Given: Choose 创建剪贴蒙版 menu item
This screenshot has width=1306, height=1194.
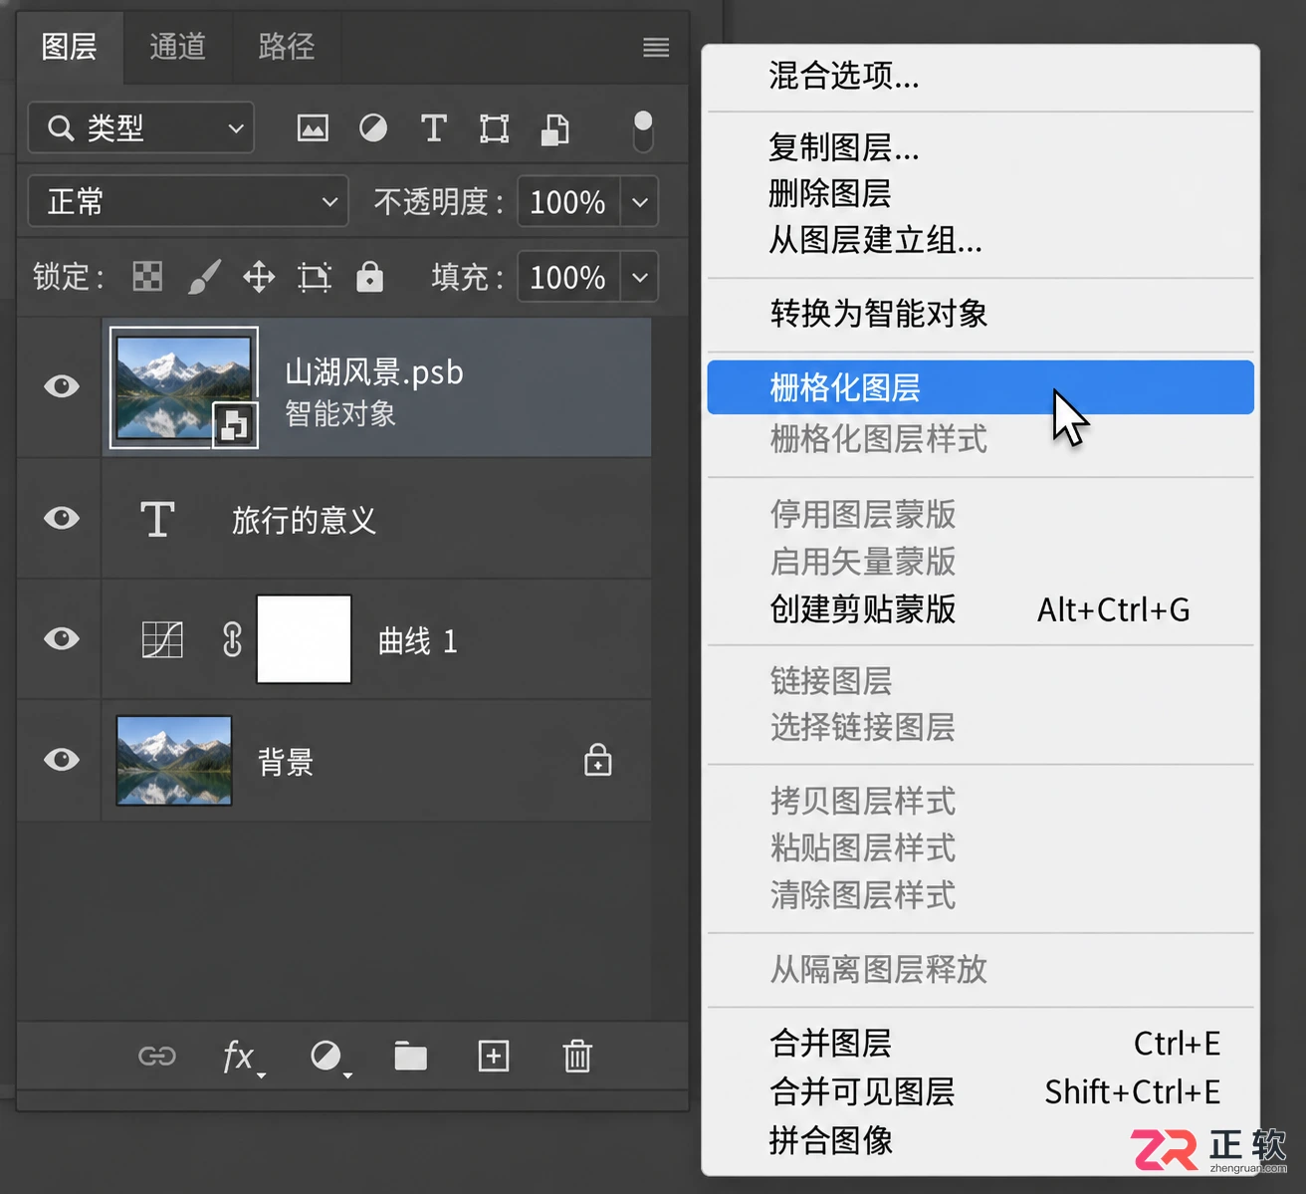Looking at the screenshot, I should coord(980,608).
